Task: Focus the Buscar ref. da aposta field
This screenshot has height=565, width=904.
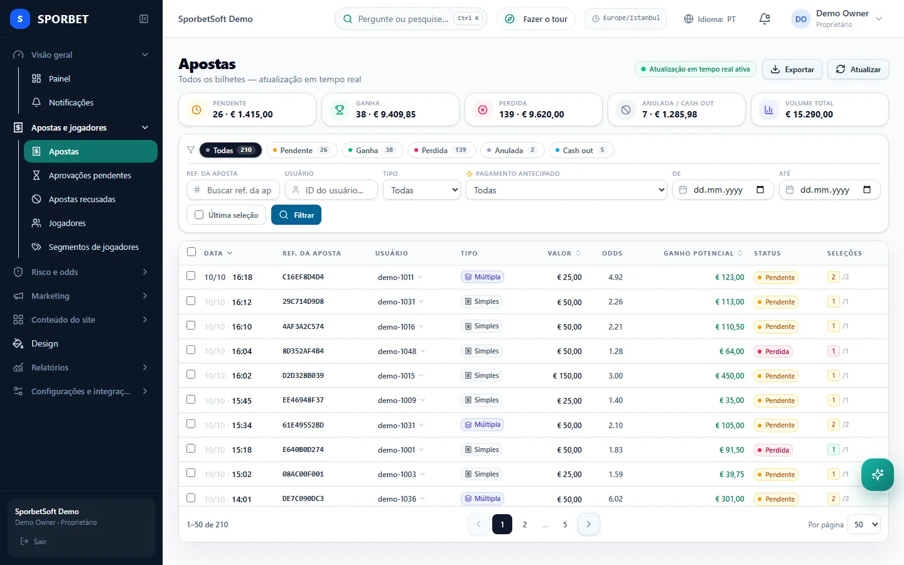Action: [x=233, y=190]
